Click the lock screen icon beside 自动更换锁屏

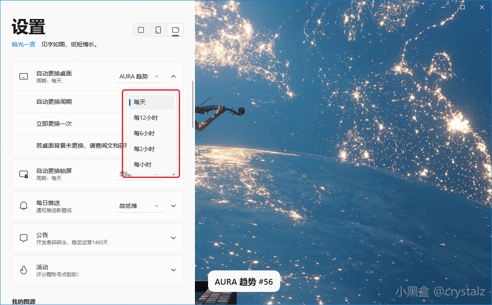tap(24, 174)
